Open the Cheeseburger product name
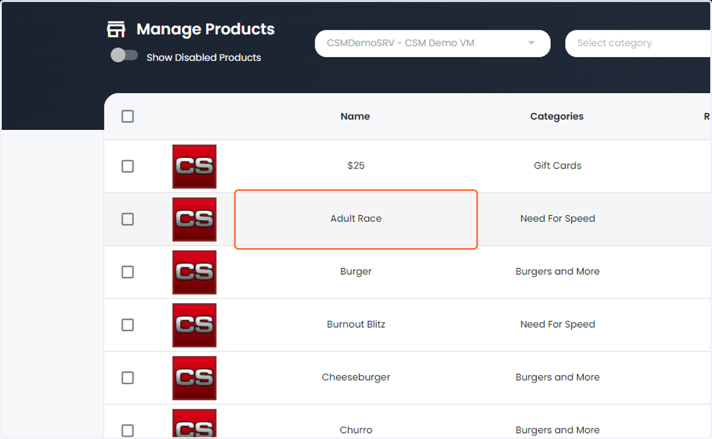This screenshot has width=712, height=439. [x=356, y=377]
